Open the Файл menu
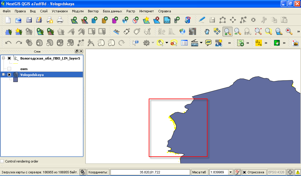301x176 pixels. pos(6,11)
